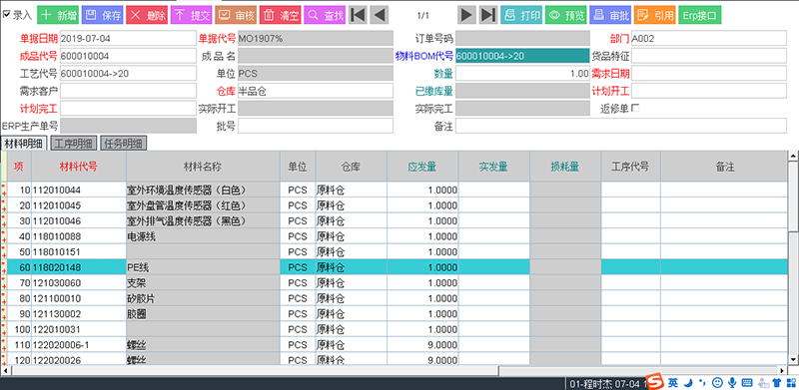Open the Sogou skin shirt icon
This screenshot has height=390, width=799.
pos(777,382)
